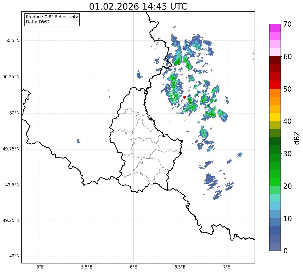Screen dimensions: 303x272
Task: Click the 6.5°E longitude tick label
Action: click(180, 267)
